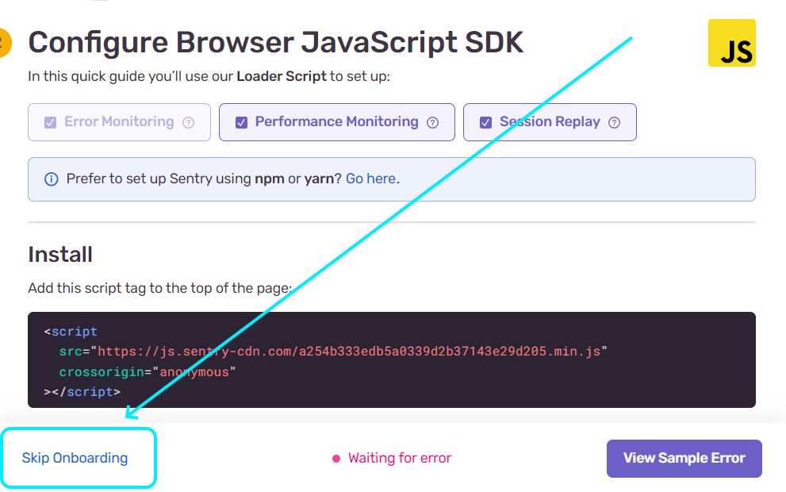Click the opening <script tag line
Viewport: 786px width, 492px height.
pos(71,332)
